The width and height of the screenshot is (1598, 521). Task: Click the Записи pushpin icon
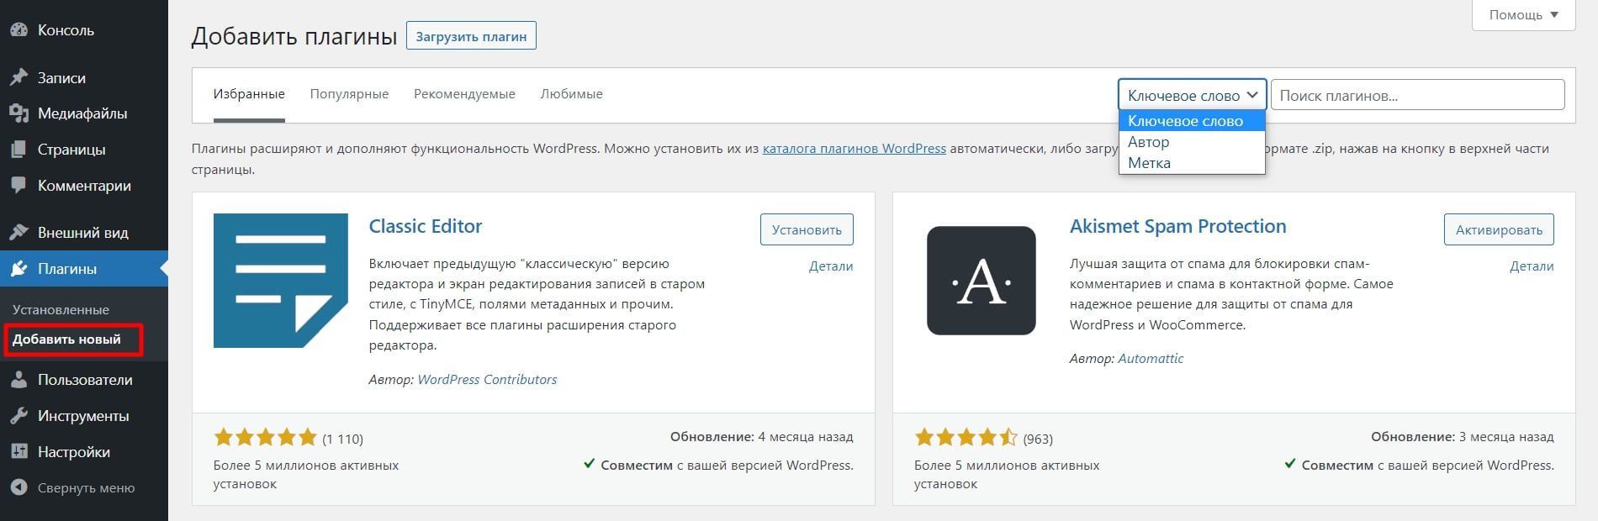click(x=19, y=77)
